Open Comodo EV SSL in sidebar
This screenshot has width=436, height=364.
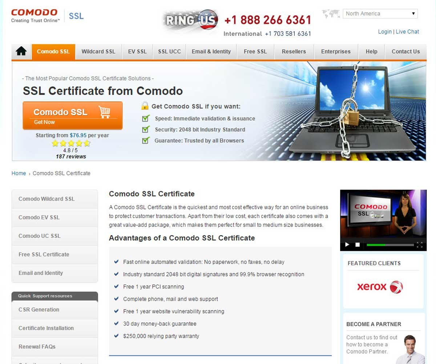[x=55, y=217]
